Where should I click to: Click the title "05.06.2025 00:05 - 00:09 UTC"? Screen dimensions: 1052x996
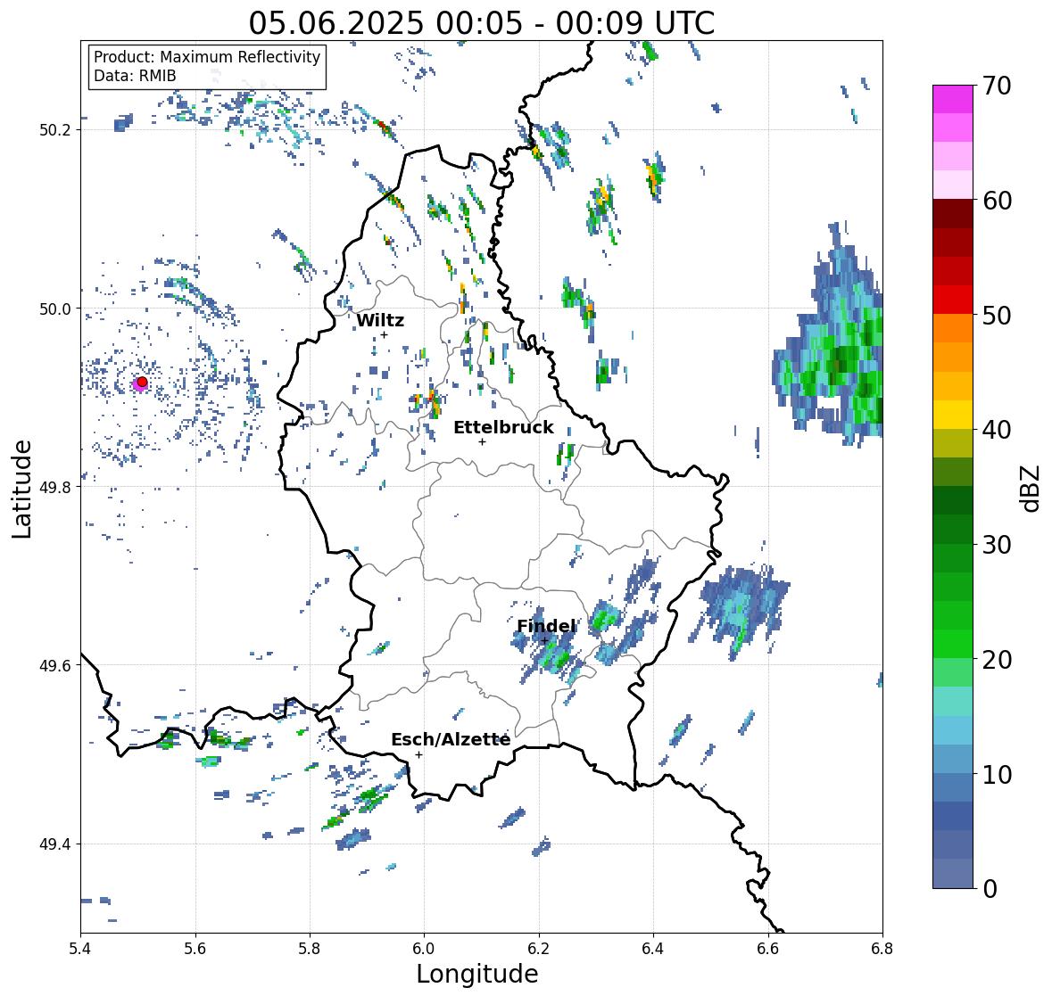click(482, 23)
